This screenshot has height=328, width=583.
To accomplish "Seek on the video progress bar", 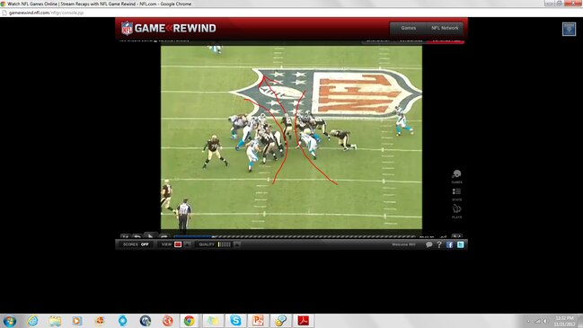I will [x=294, y=236].
